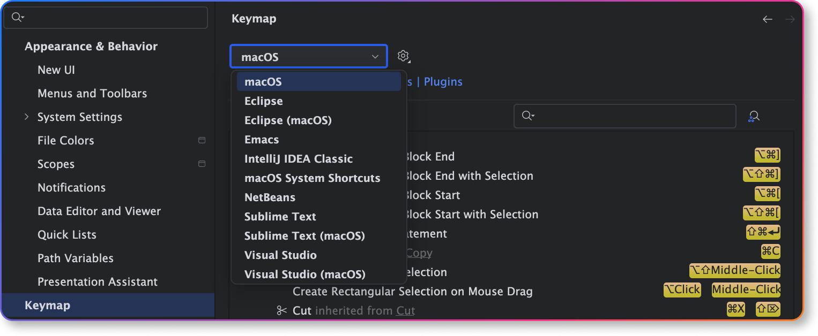Open Notifications settings

(72, 188)
